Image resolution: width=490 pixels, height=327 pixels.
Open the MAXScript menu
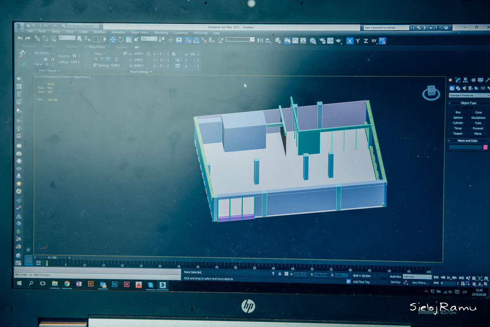pyautogui.click(x=201, y=33)
